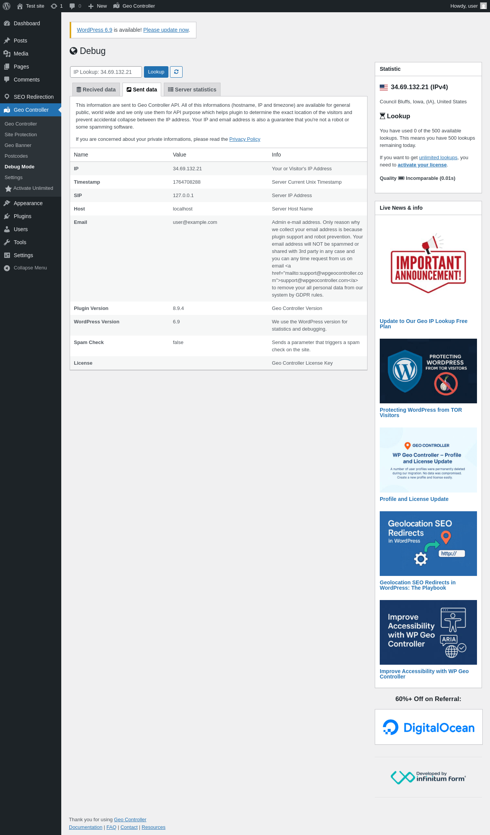Viewport: 490px width, 835px height.
Task: Open the Privacy Policy link
Action: (x=245, y=139)
